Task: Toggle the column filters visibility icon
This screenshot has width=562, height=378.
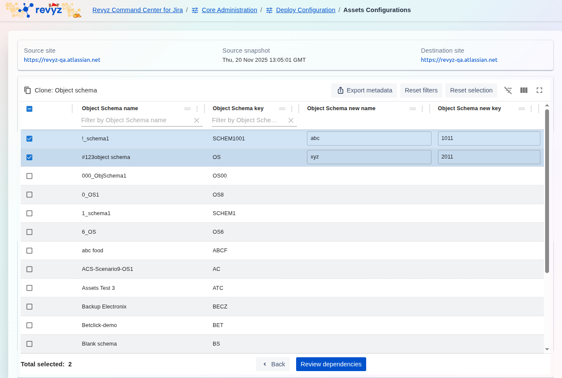Action: 508,90
